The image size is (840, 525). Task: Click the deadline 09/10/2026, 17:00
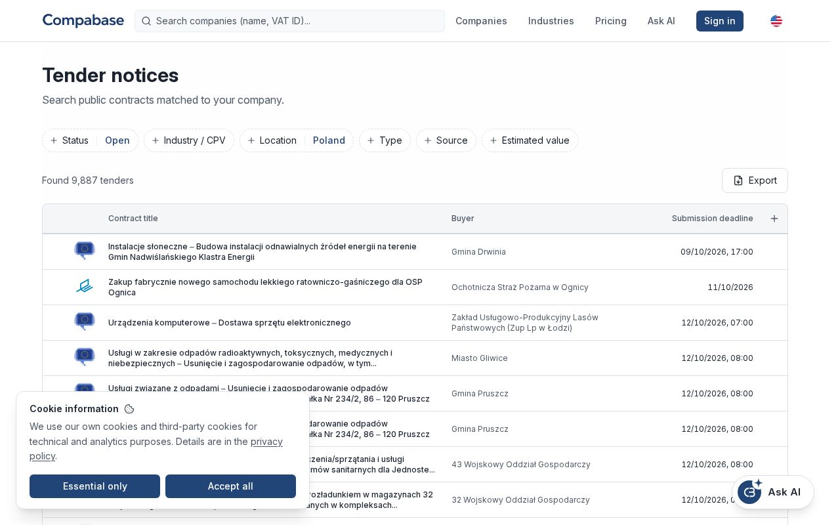[x=717, y=252]
